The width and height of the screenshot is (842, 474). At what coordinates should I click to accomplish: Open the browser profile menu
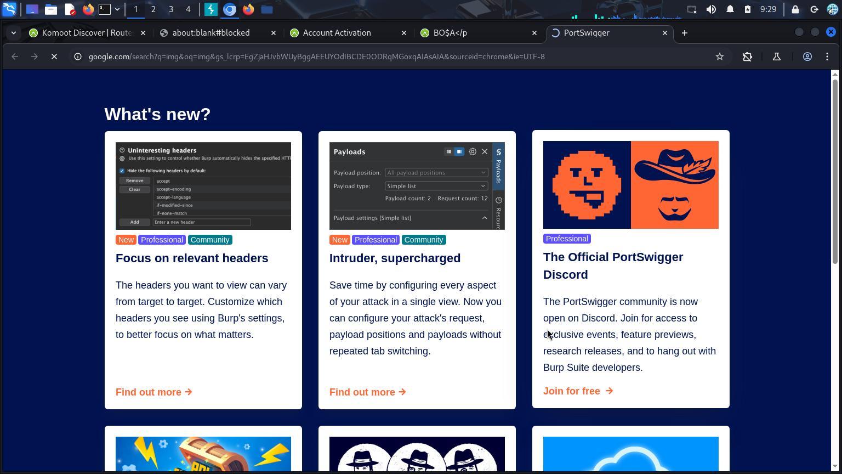(807, 57)
